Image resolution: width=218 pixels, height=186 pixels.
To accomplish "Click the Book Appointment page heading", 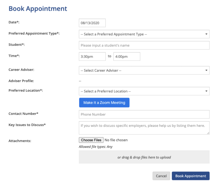I will [38, 9].
